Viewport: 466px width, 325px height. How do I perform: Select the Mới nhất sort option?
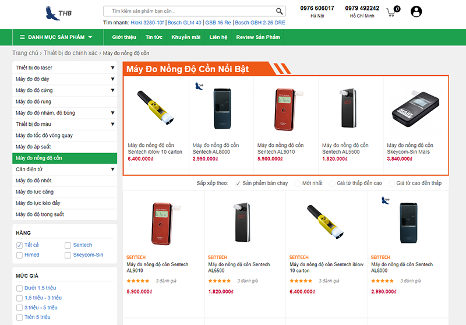point(298,183)
